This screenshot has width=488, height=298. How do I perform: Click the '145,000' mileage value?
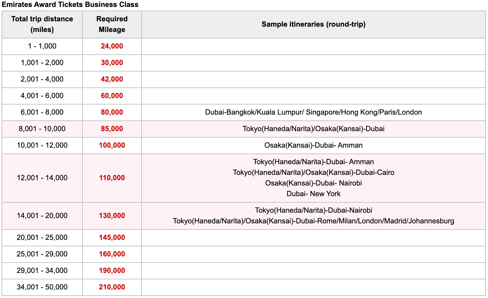[112, 237]
